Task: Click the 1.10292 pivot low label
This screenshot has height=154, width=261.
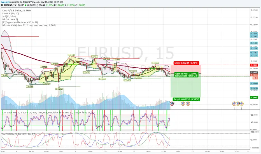Action: point(59,89)
